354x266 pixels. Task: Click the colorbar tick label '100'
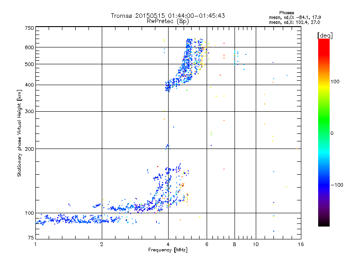coord(335,82)
